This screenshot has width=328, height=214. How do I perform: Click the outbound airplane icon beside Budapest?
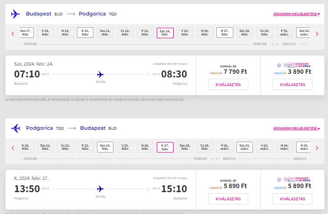click(15, 14)
